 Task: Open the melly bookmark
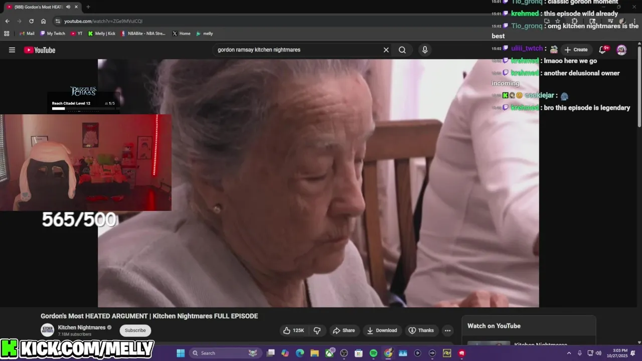point(204,34)
